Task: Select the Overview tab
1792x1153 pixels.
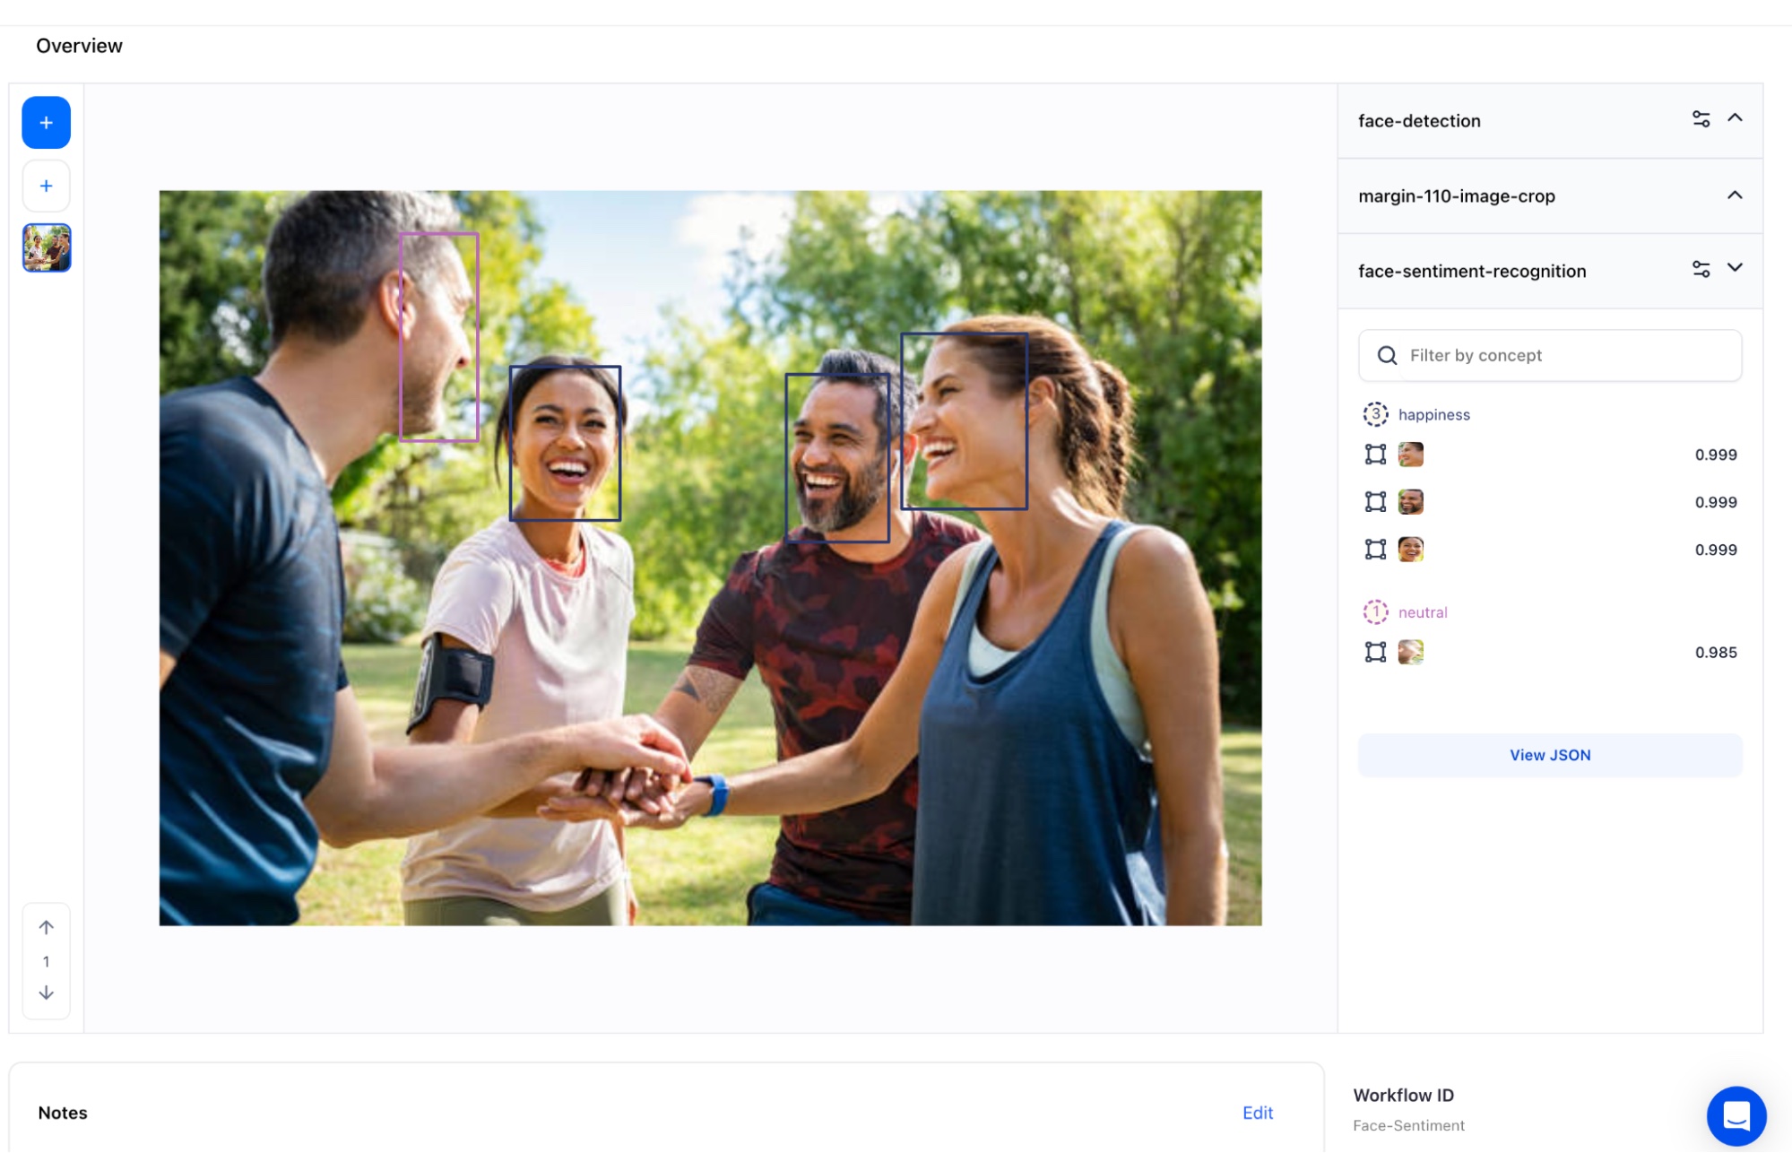Action: coord(79,46)
